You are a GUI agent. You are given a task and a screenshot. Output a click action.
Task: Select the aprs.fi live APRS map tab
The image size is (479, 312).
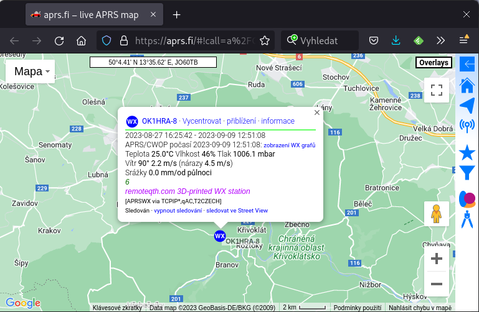[x=93, y=14]
